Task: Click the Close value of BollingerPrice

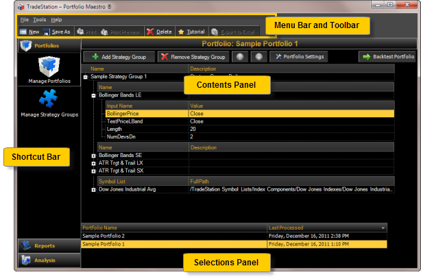Action: pyautogui.click(x=197, y=114)
